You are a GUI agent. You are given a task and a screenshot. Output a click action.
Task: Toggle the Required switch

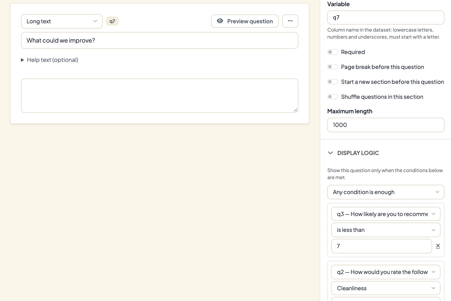click(333, 52)
